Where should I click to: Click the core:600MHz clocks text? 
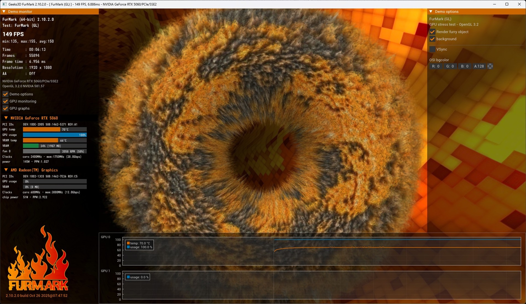51,192
